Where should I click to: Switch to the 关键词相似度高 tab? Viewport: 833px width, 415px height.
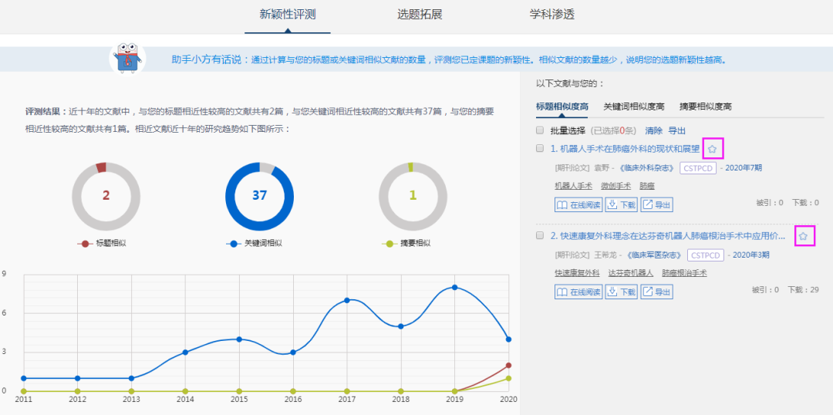point(633,106)
